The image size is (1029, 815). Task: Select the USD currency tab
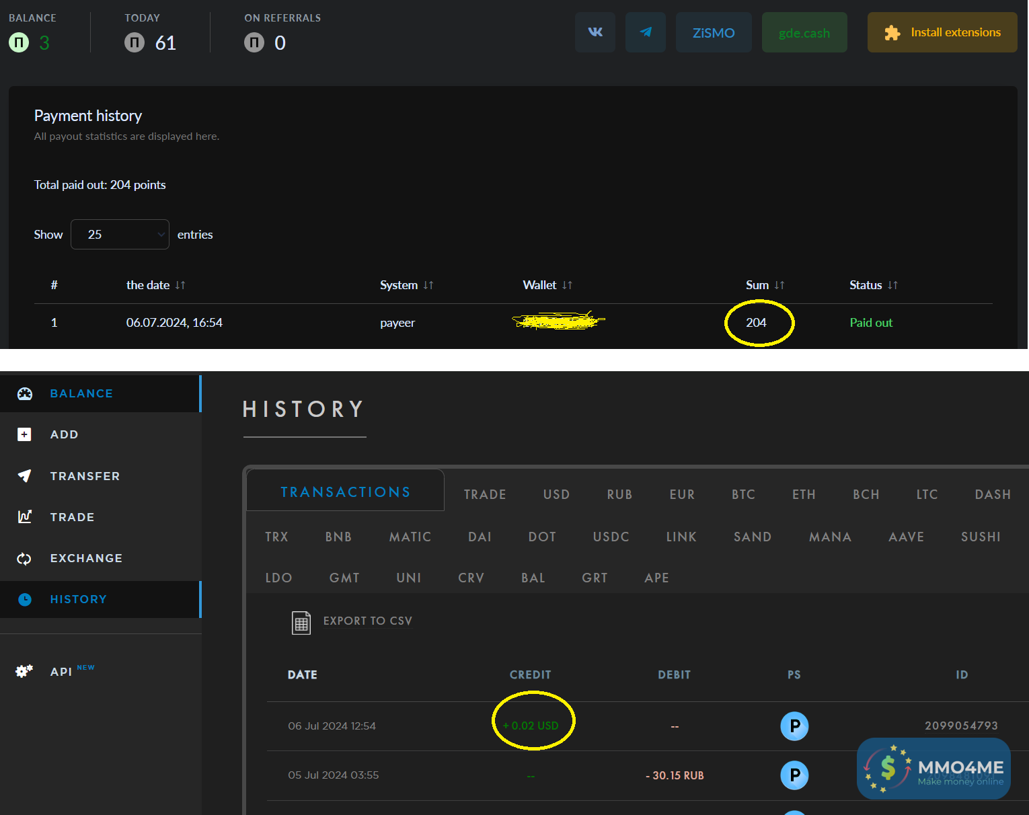(x=556, y=494)
